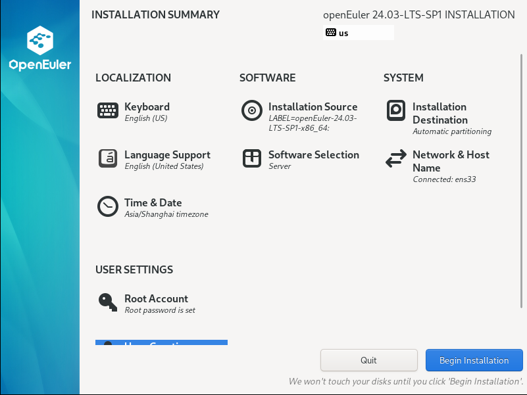Open the Asia/Shanghai timezone settings

[166, 208]
